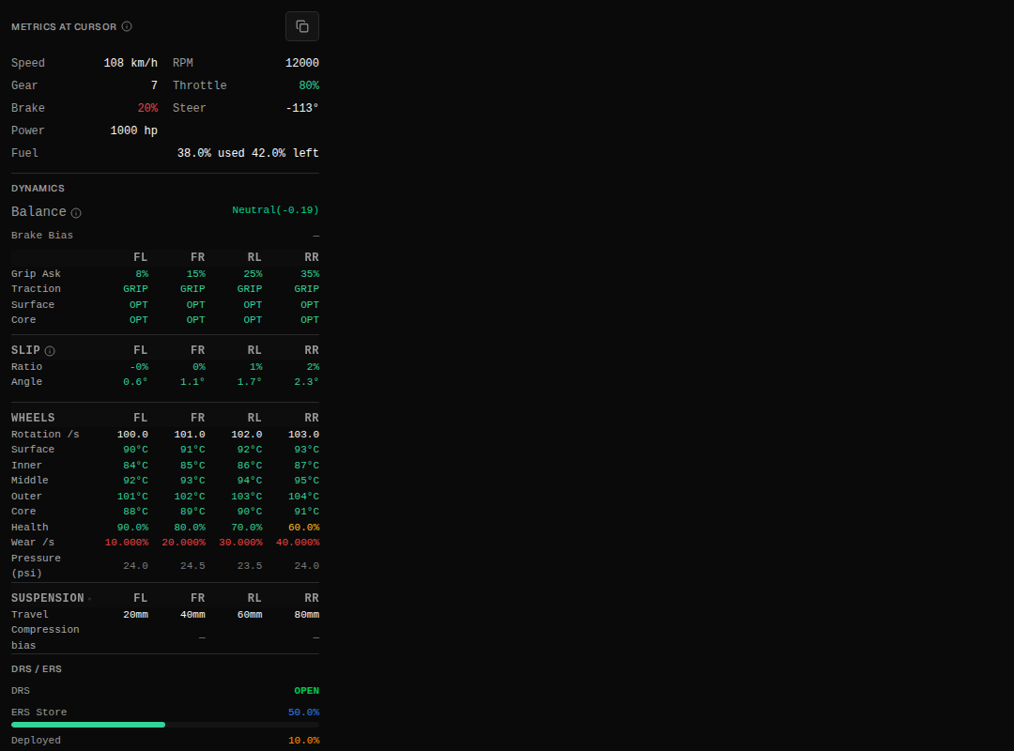Select wheel Rotation RR value 103.0

pyautogui.click(x=302, y=435)
